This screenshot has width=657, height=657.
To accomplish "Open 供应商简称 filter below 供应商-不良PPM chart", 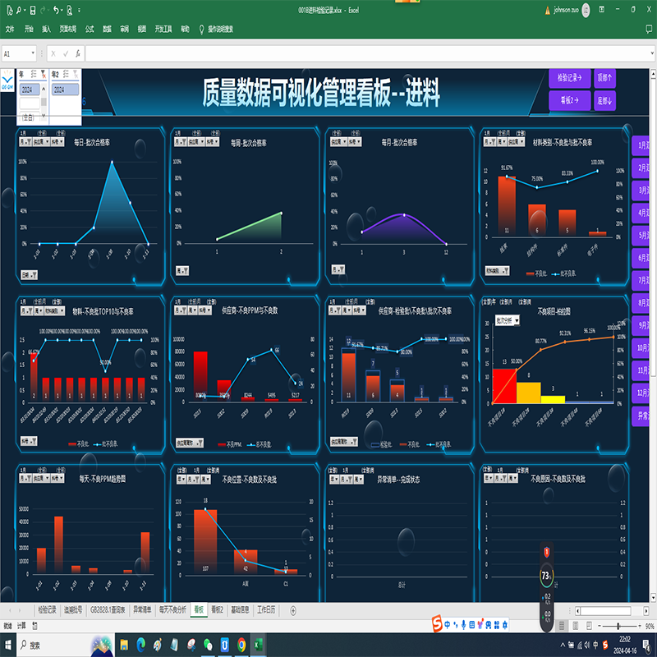I will [190, 443].
